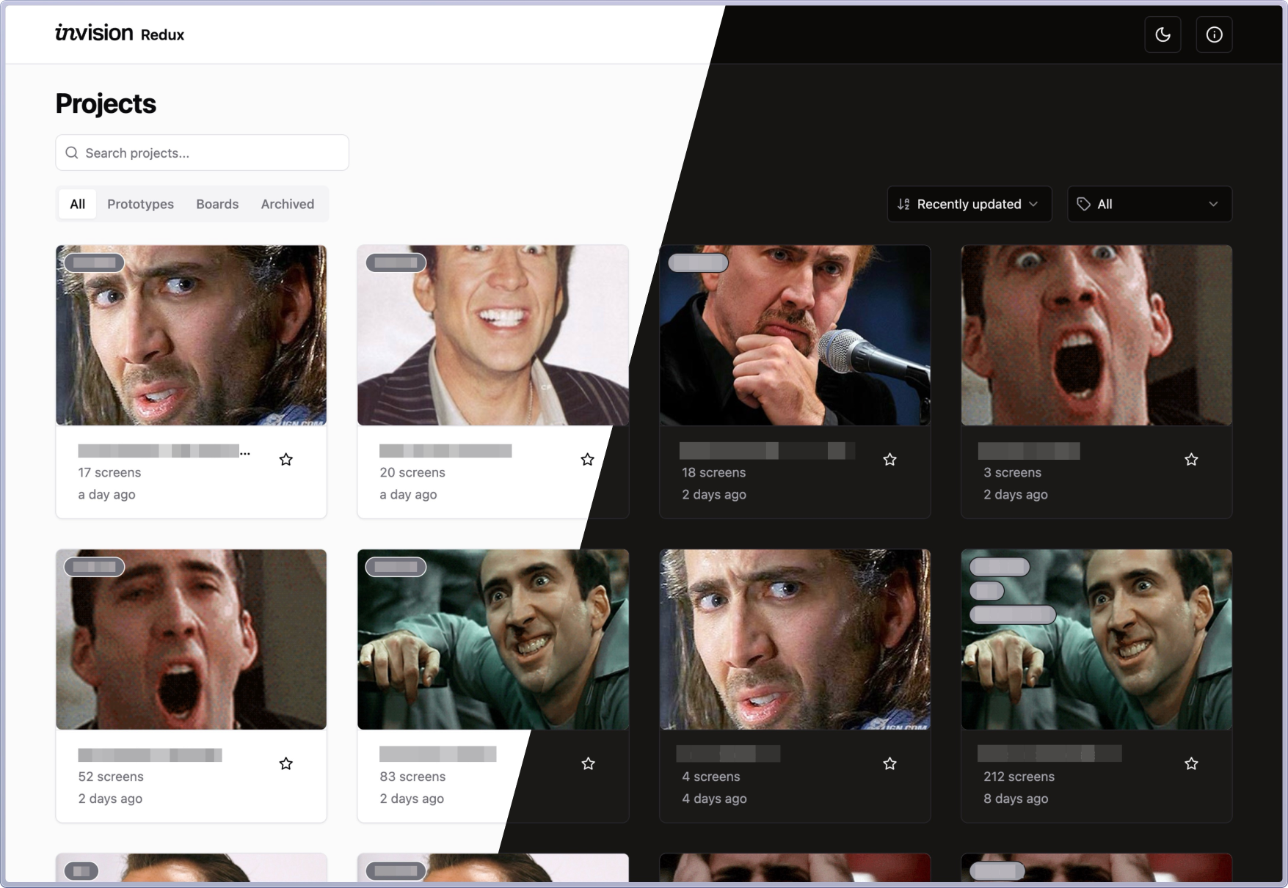
Task: Click the "18 screens" text
Action: click(713, 472)
